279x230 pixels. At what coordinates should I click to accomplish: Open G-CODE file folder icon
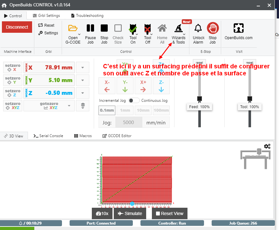point(73,28)
